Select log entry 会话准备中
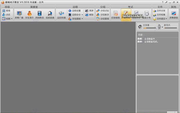Viewport: 180px width, 113px height. (147, 39)
